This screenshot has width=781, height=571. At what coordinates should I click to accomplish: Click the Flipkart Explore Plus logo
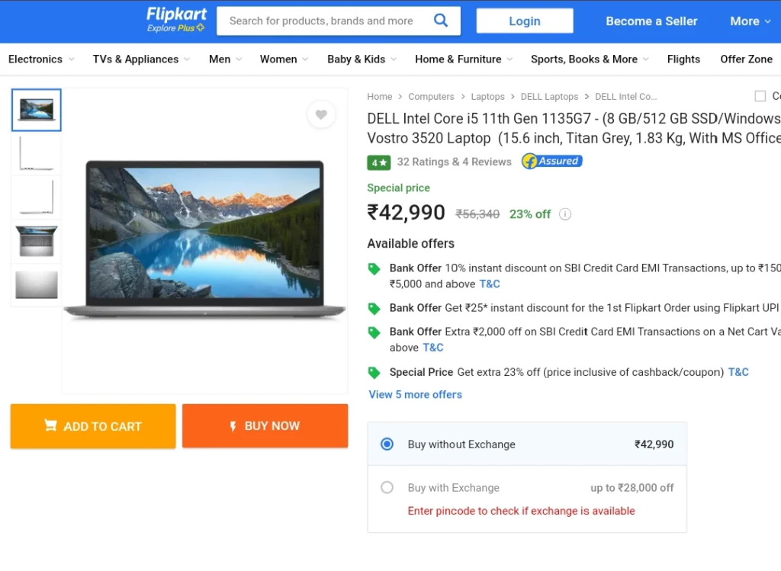(176, 20)
